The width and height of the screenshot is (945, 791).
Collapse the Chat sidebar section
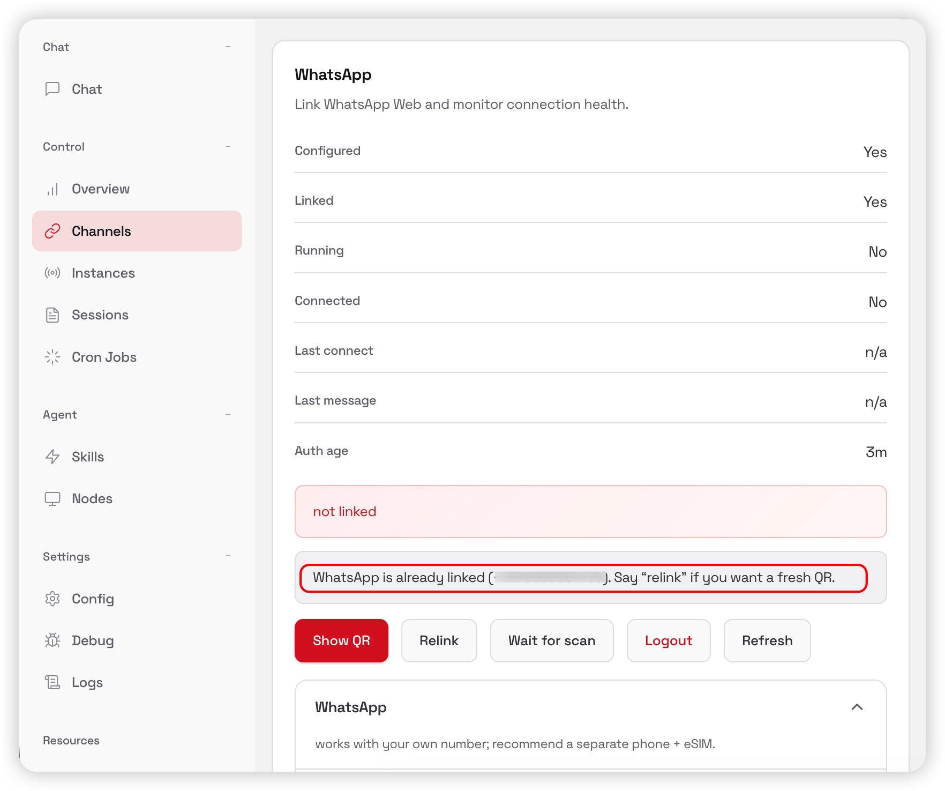[228, 47]
